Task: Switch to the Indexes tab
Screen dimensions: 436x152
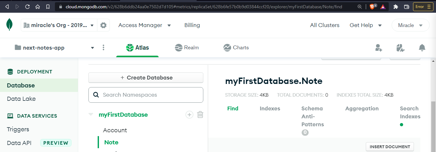Action: click(270, 108)
